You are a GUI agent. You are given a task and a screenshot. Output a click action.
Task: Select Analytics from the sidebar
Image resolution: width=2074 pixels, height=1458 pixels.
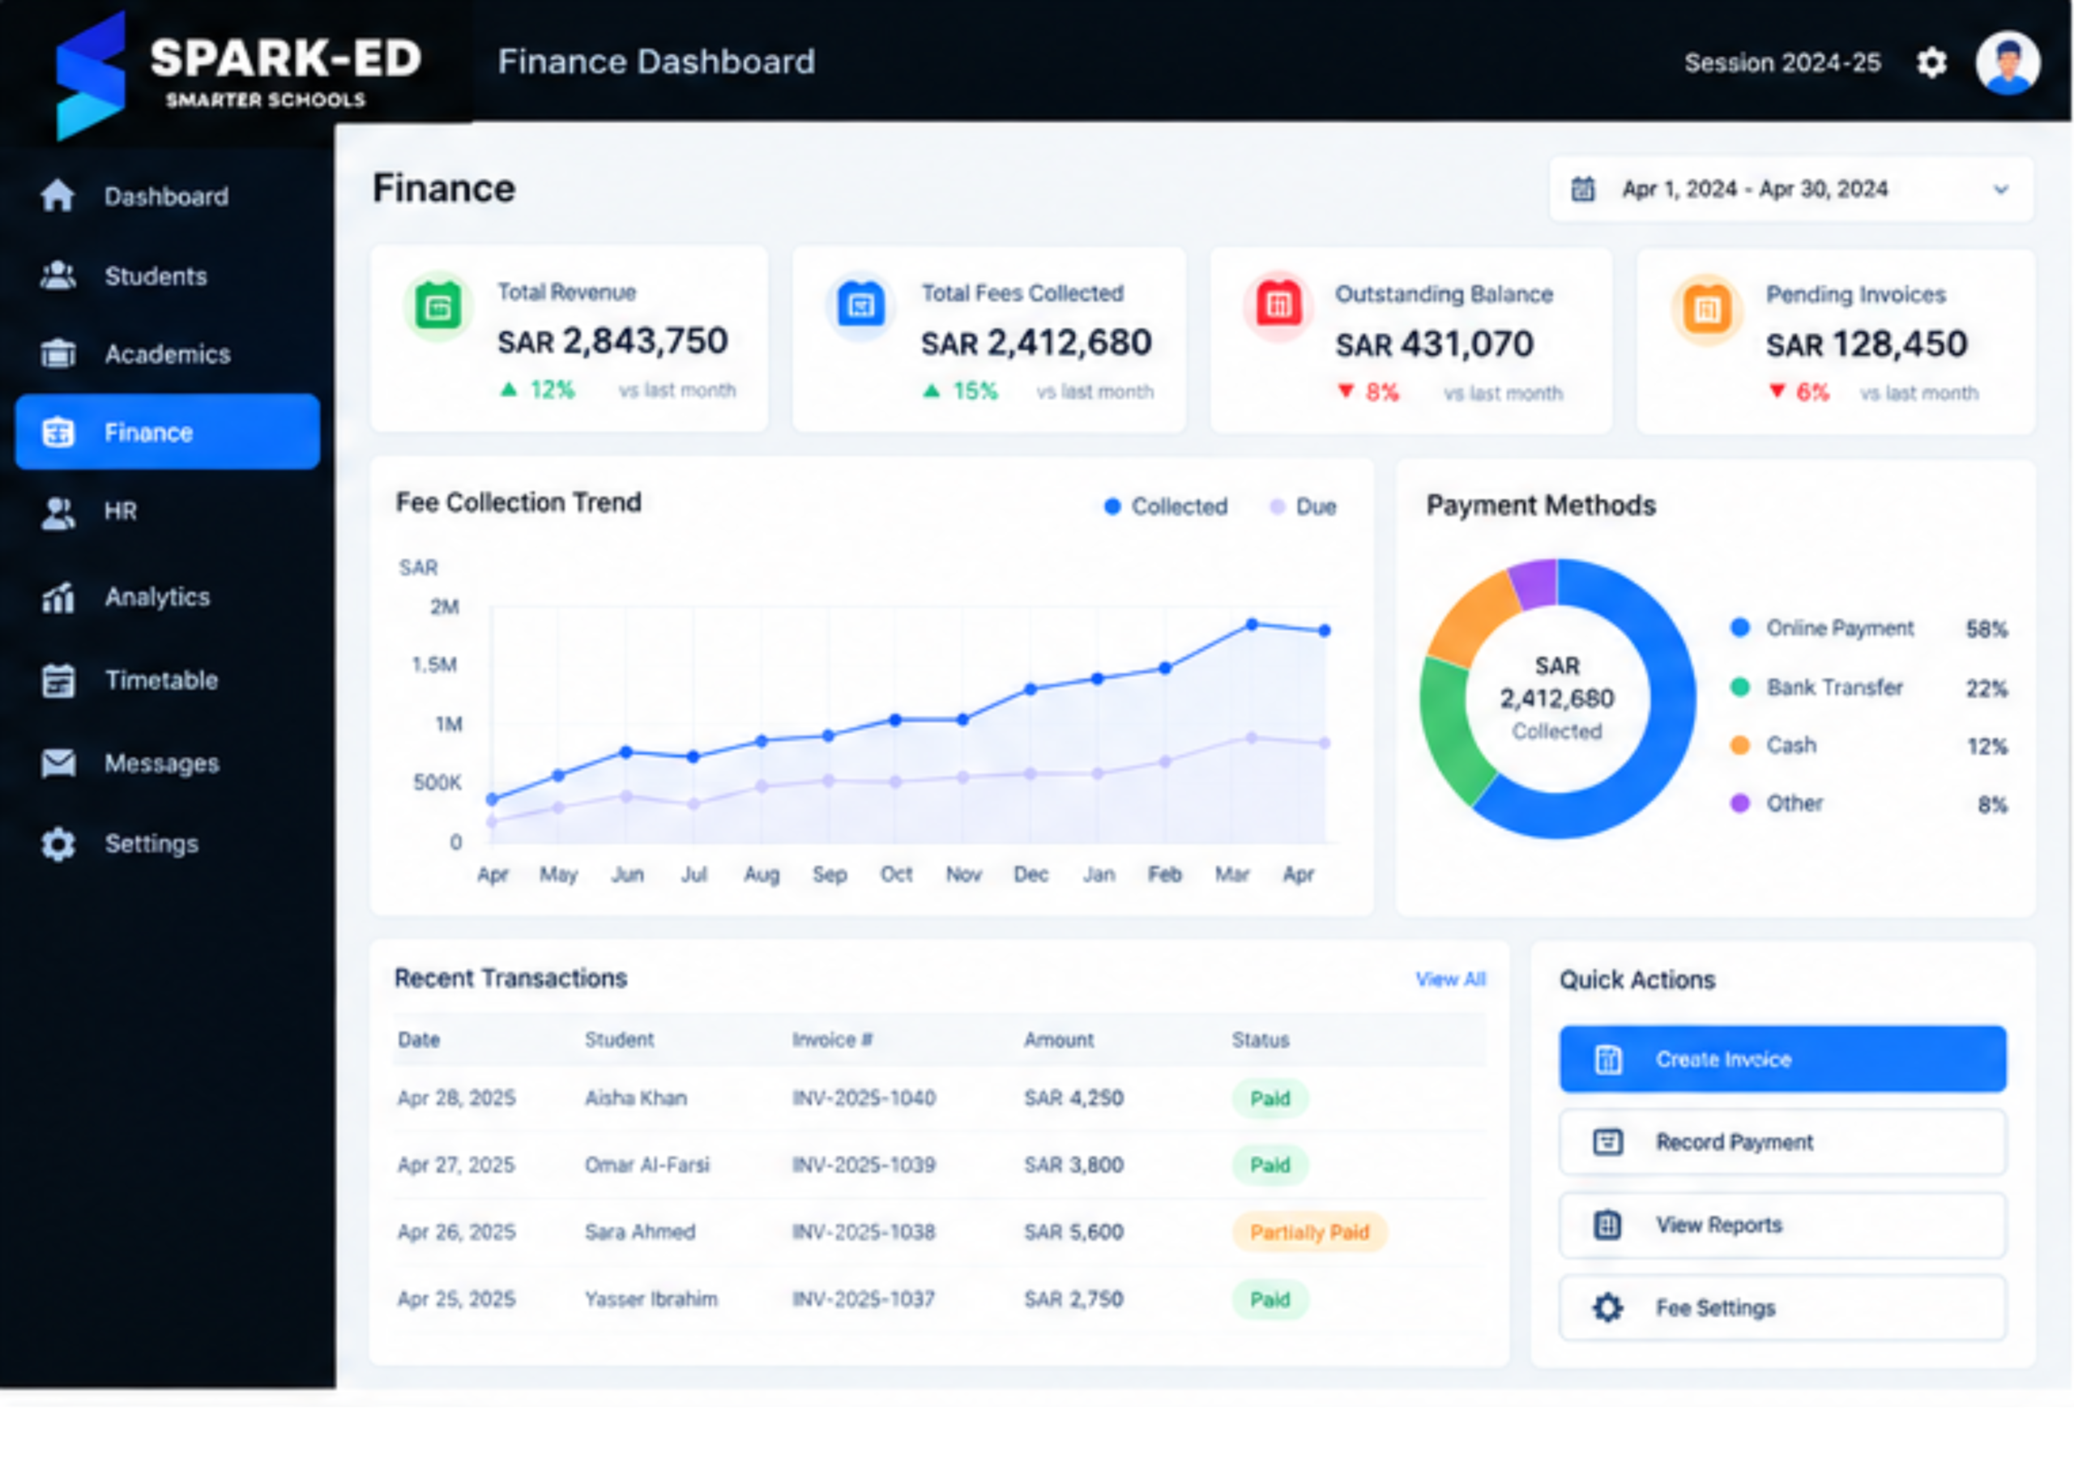[x=167, y=596]
